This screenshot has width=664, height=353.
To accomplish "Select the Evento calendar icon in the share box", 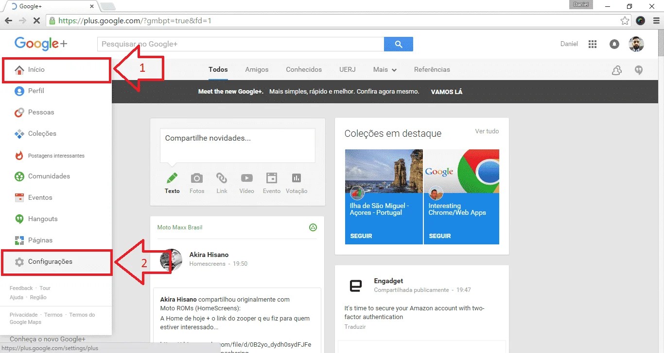I will tap(272, 178).
